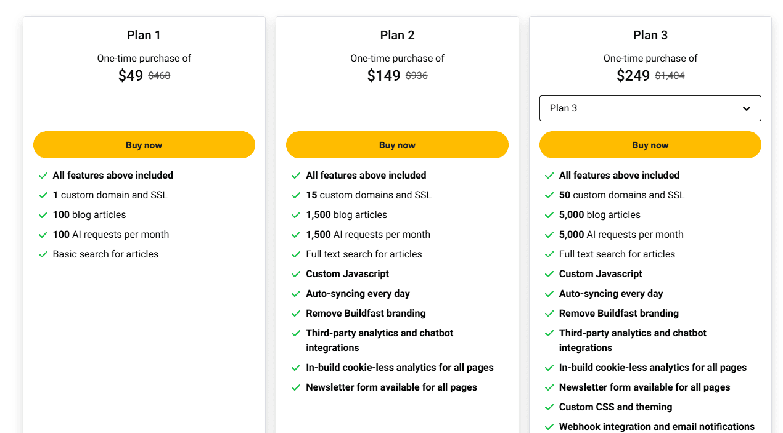The width and height of the screenshot is (783, 433).
Task: Click the checkmark beside '5,000 AI requests per month'
Action: pyautogui.click(x=549, y=235)
